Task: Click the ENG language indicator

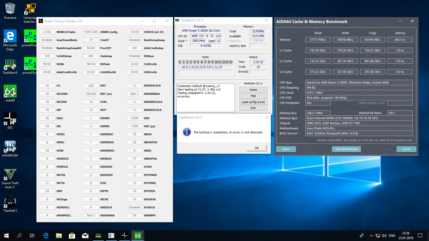Action: click(x=392, y=236)
